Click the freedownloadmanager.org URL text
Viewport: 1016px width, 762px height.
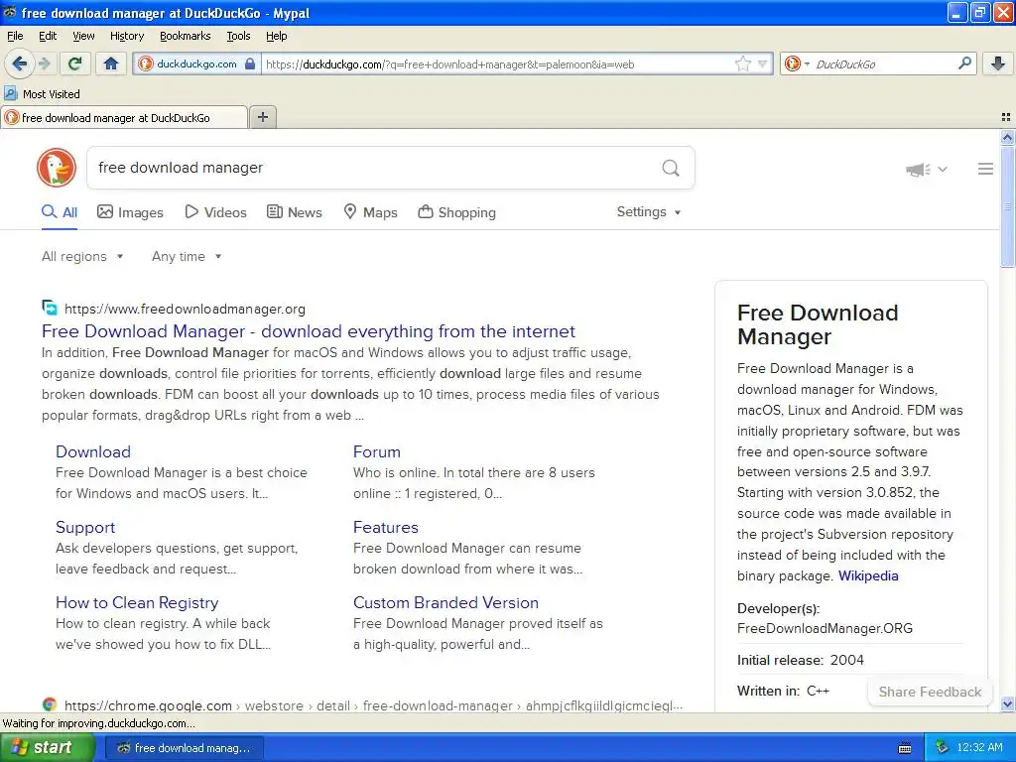(185, 310)
